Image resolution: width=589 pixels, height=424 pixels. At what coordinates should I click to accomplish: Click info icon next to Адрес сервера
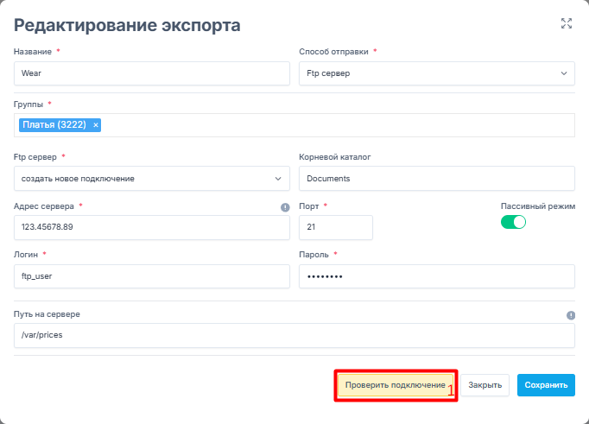(285, 207)
